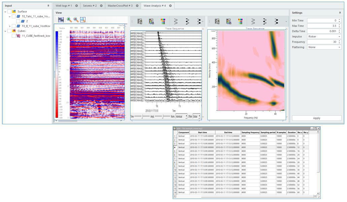The width and height of the screenshot is (347, 202).
Task: Click the seismic amplitude color scale bar
Action: 57,74
